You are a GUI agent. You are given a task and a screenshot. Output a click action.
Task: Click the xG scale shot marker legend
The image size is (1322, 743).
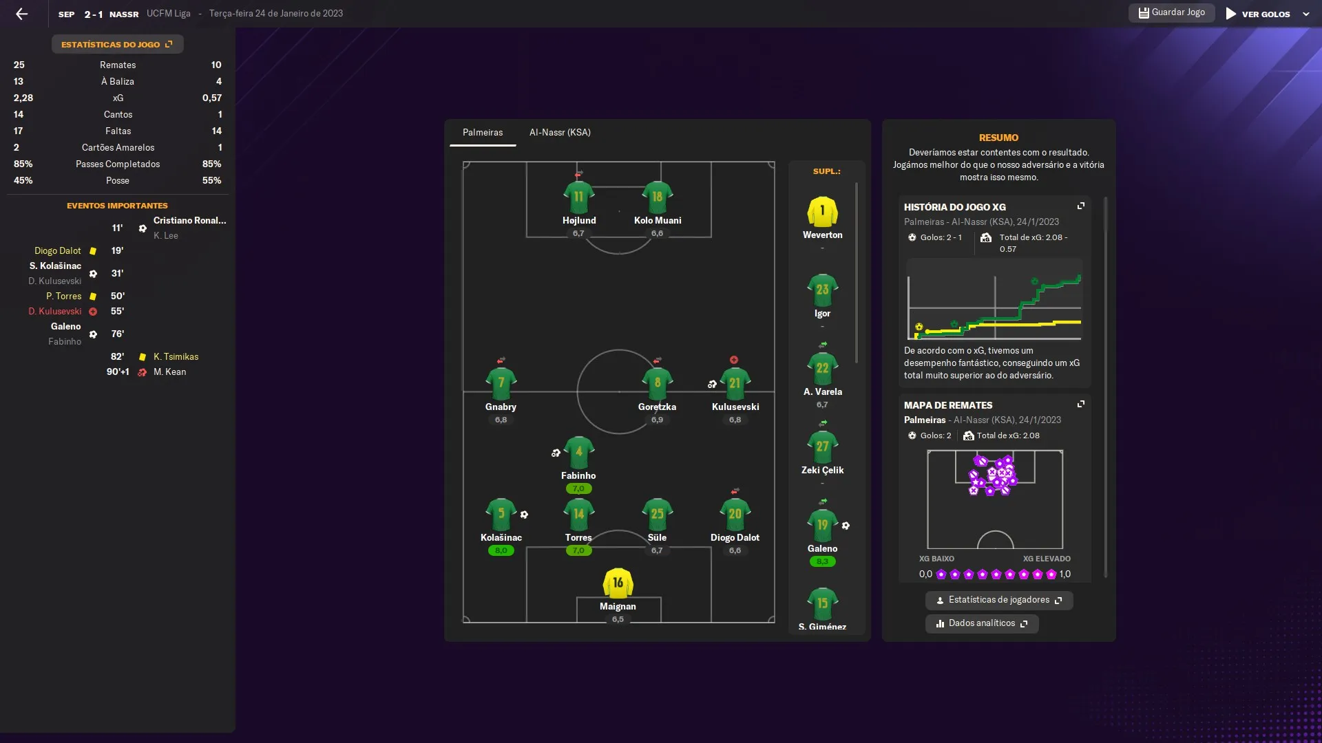(x=995, y=574)
